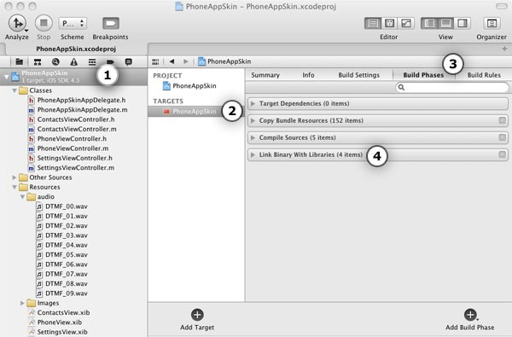Screen dimensions: 512x337
Task: Show the Issue navigator
Action: pos(73,61)
